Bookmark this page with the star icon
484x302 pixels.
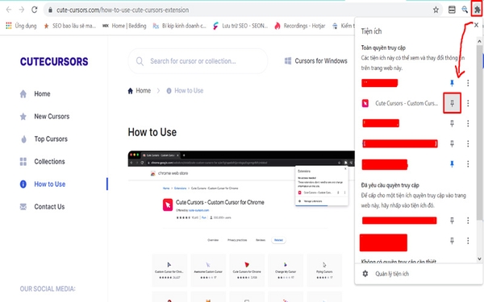[x=436, y=10]
